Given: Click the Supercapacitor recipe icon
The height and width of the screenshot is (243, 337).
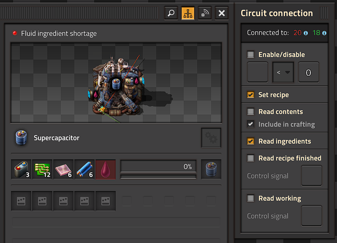Looking at the screenshot, I should [x=21, y=138].
